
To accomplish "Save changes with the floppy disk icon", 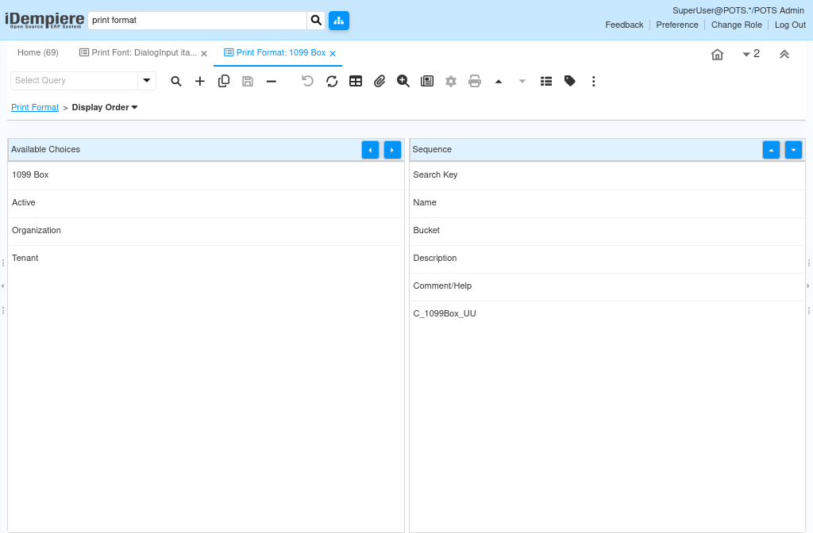I will pyautogui.click(x=248, y=82).
